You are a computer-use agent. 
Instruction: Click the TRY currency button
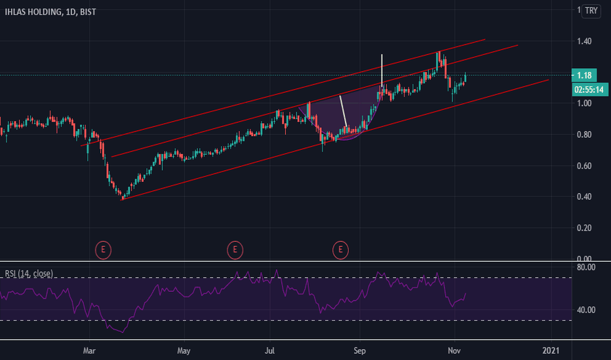click(x=591, y=11)
